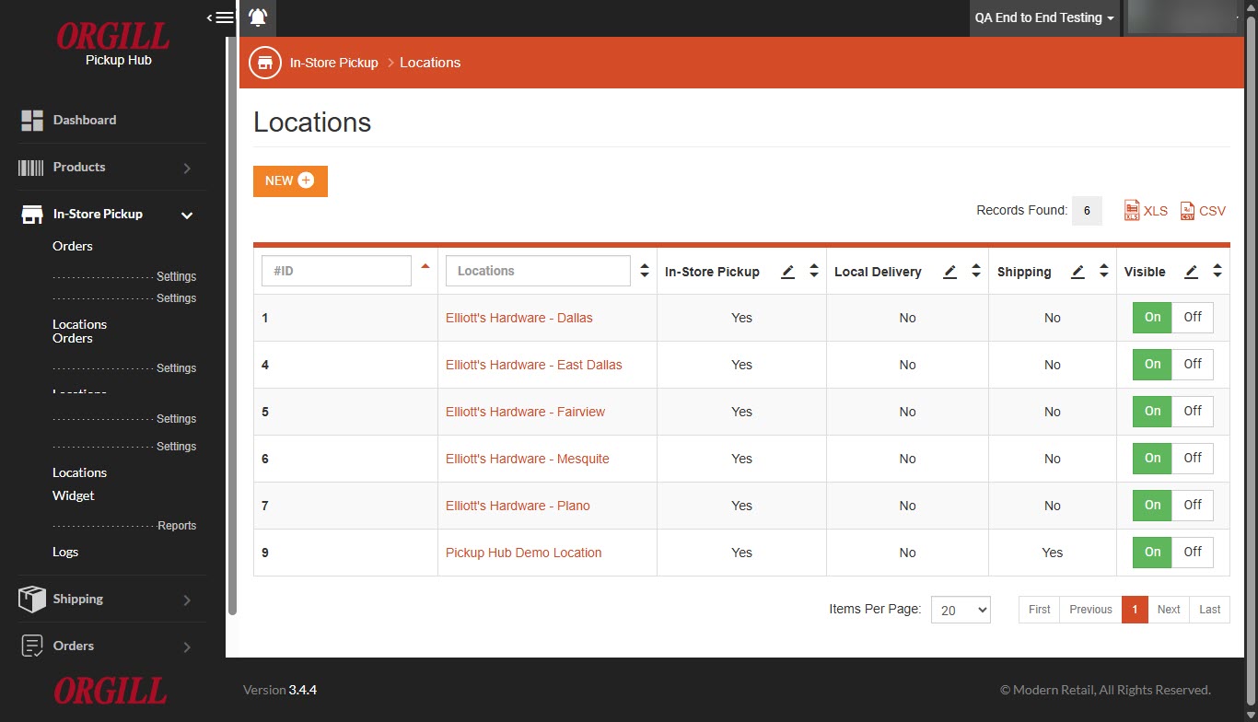Open the Reports menu item
Viewport: 1258px width, 722px height.
[x=177, y=526]
